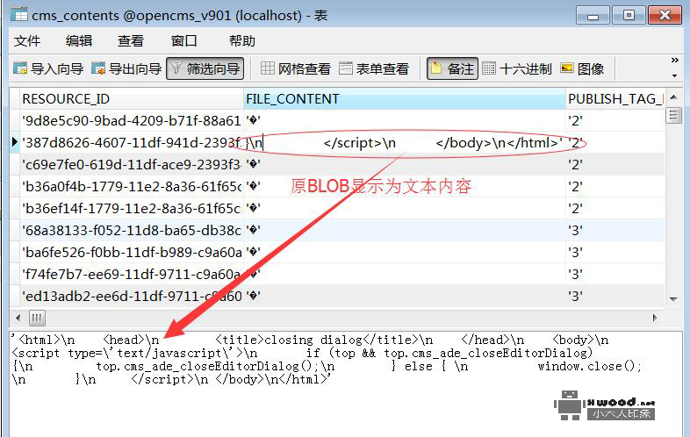Viewport: 690px width, 437px height.
Task: Open the Export Wizard (导出向导)
Action: coord(126,68)
